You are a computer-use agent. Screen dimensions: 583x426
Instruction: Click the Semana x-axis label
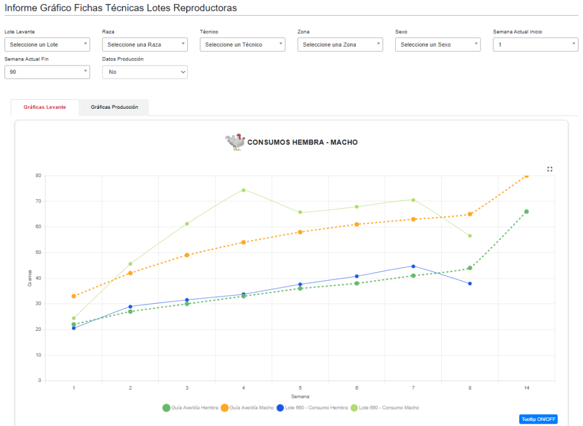coord(300,396)
